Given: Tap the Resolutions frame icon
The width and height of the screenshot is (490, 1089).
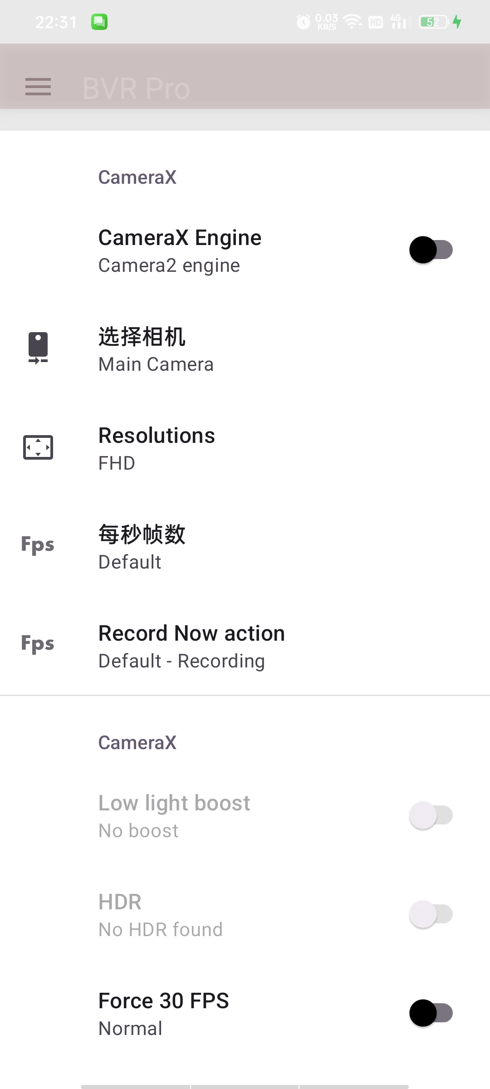Looking at the screenshot, I should click(38, 447).
